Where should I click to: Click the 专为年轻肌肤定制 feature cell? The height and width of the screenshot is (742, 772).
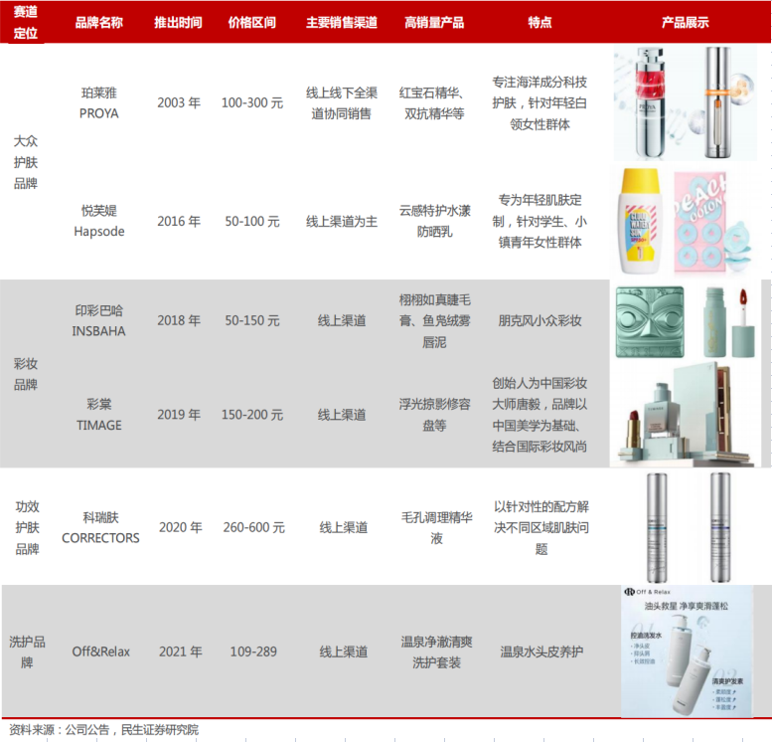click(x=540, y=221)
